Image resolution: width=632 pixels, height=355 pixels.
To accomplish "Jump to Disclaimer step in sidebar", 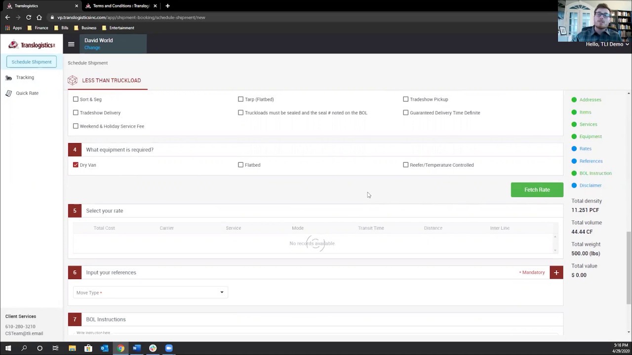I will point(591,185).
